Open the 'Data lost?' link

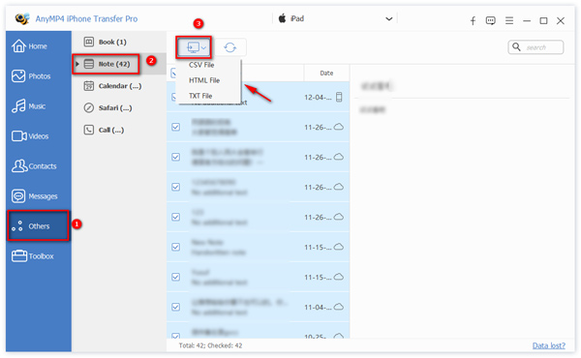pos(549,345)
